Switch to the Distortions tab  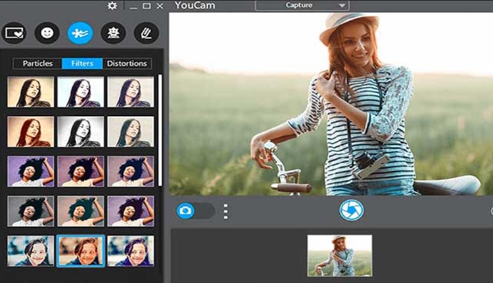coord(127,64)
